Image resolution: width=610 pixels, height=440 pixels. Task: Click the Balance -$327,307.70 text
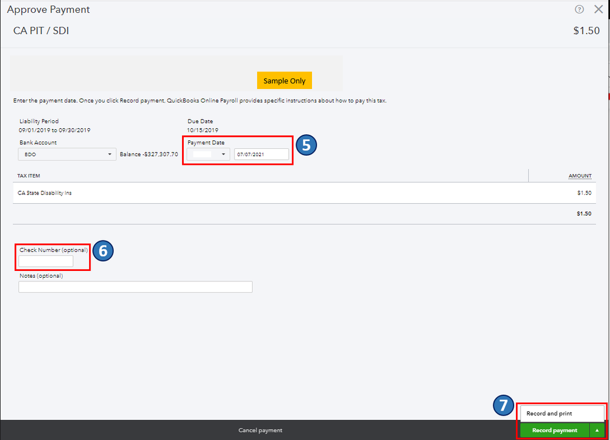coord(149,154)
